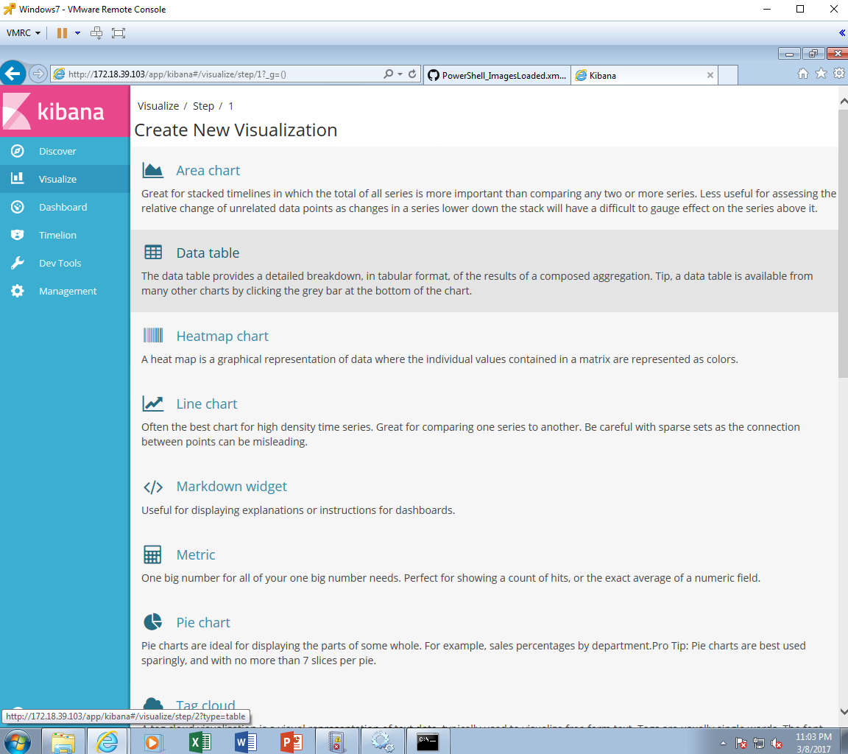Image resolution: width=848 pixels, height=754 pixels.
Task: Click the Markdown widget link
Action: click(231, 486)
